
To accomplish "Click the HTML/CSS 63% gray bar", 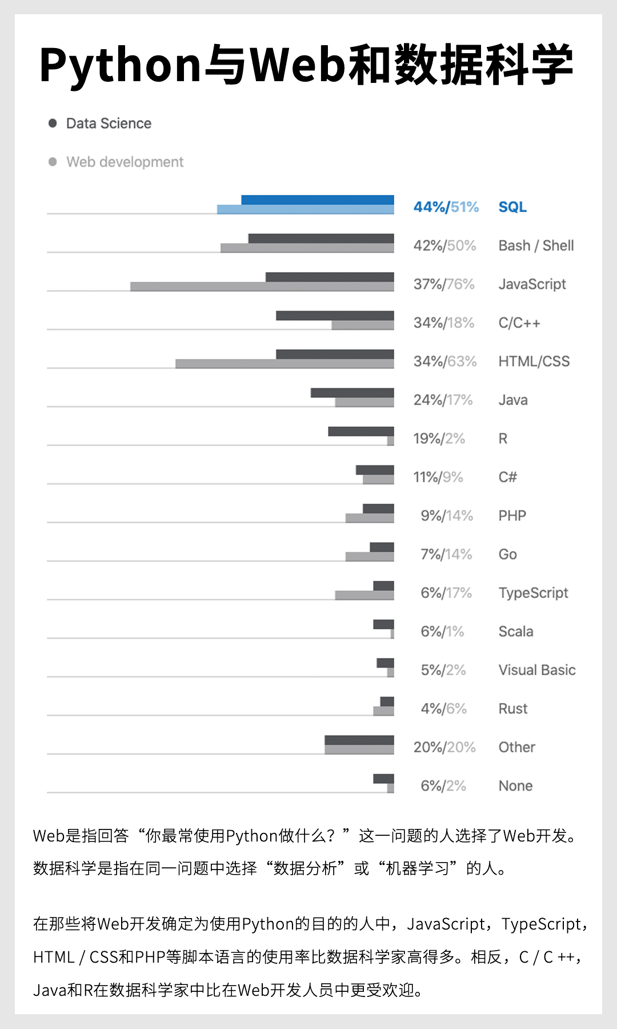I will coord(285,364).
